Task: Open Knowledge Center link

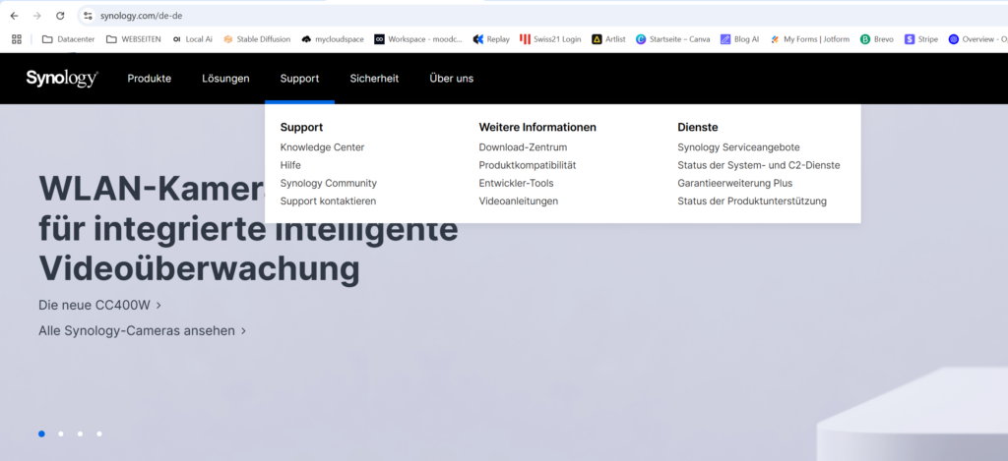Action: [322, 147]
